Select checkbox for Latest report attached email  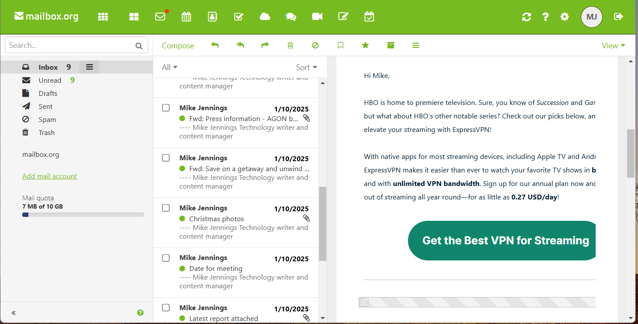[166, 307]
